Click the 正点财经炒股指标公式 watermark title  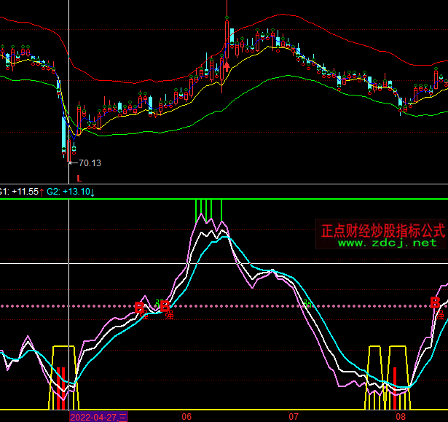tap(382, 230)
